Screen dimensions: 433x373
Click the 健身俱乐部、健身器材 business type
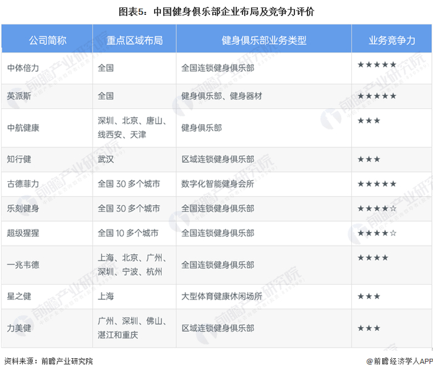(221, 96)
